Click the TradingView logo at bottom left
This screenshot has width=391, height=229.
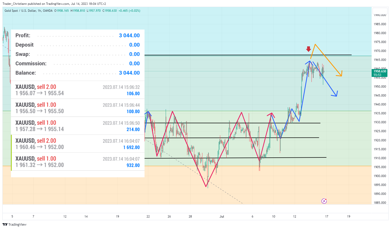14,224
